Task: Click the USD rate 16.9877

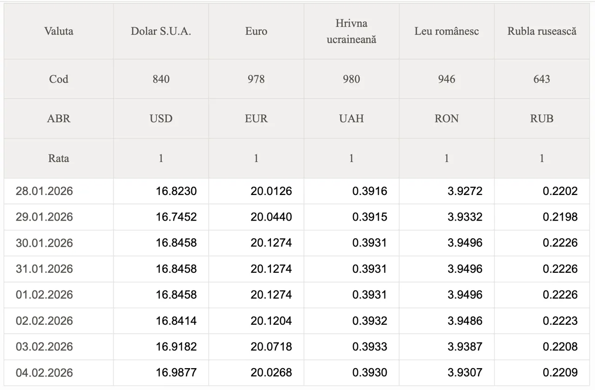Action: pyautogui.click(x=176, y=373)
